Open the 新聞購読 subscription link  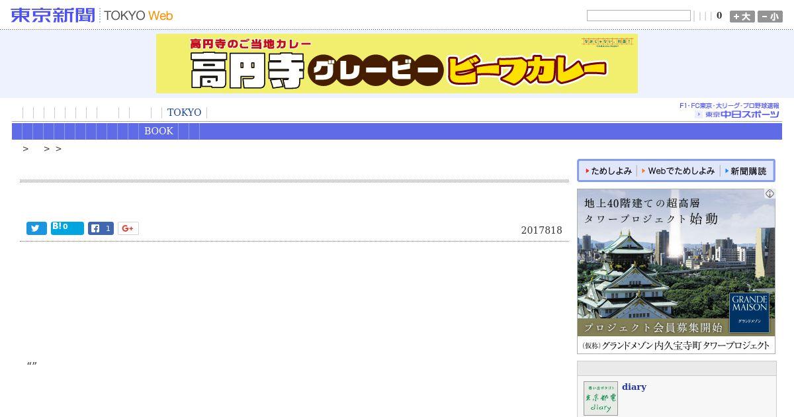(x=746, y=171)
